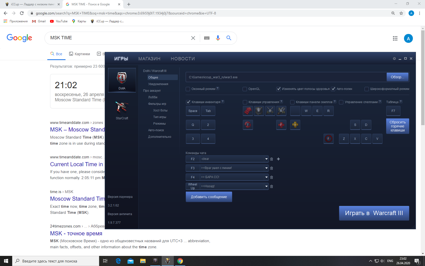Uncheck the Авто-логин checkbox
Image resolution: width=425 pixels, height=266 pixels.
pyautogui.click(x=333, y=89)
